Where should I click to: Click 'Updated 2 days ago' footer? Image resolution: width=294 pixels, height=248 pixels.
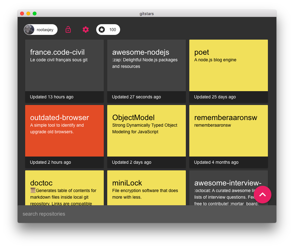click(x=147, y=162)
